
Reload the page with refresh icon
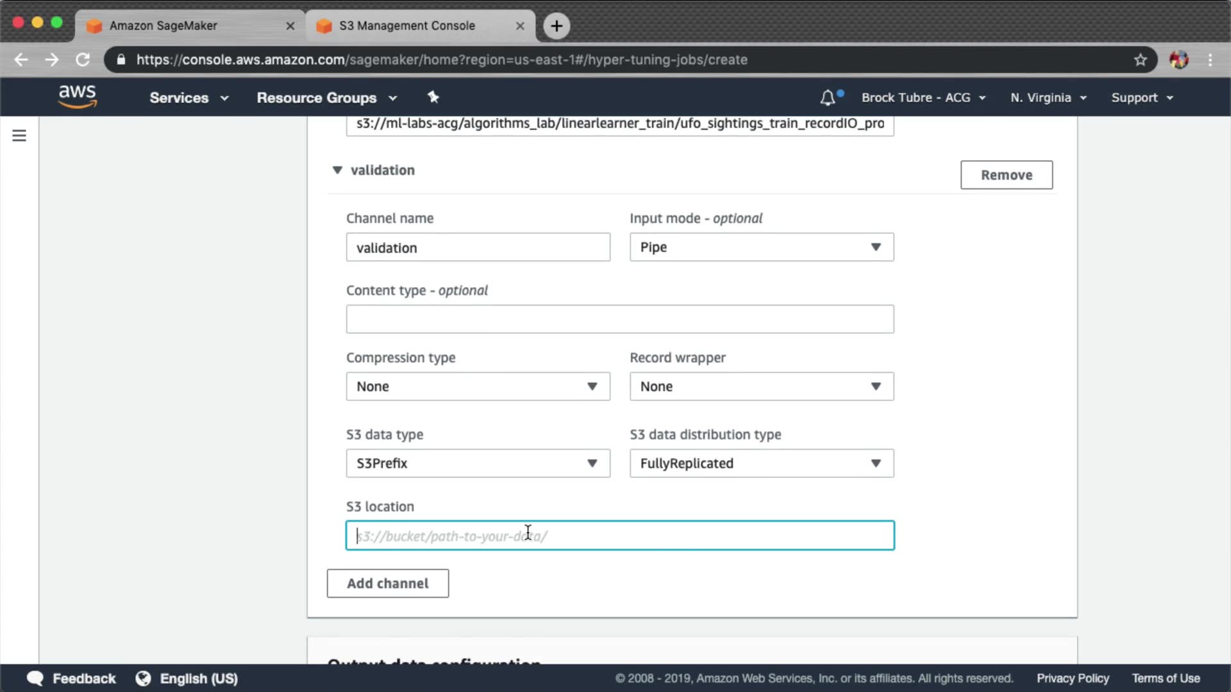[x=83, y=60]
